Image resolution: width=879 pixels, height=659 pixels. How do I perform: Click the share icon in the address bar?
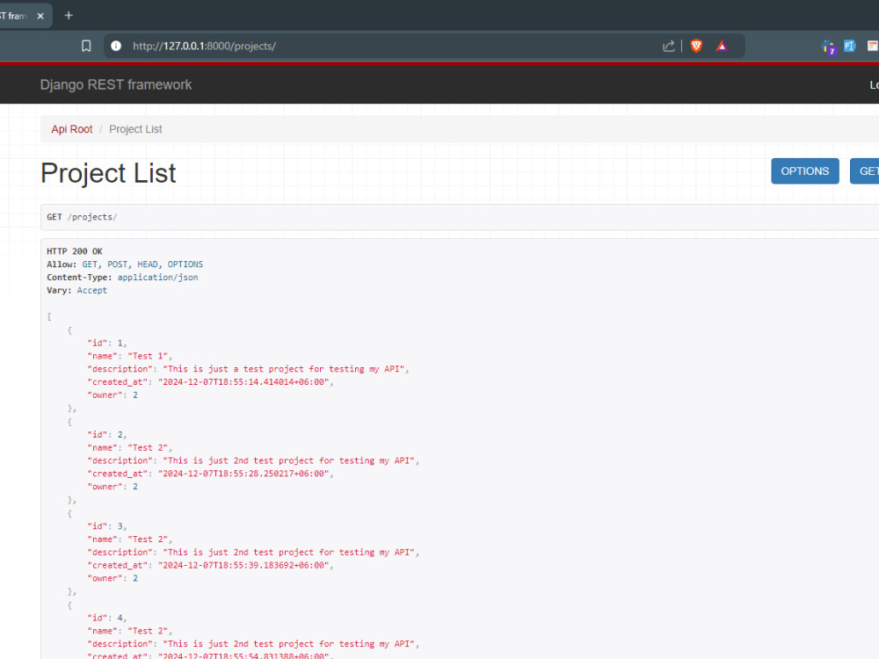668,46
